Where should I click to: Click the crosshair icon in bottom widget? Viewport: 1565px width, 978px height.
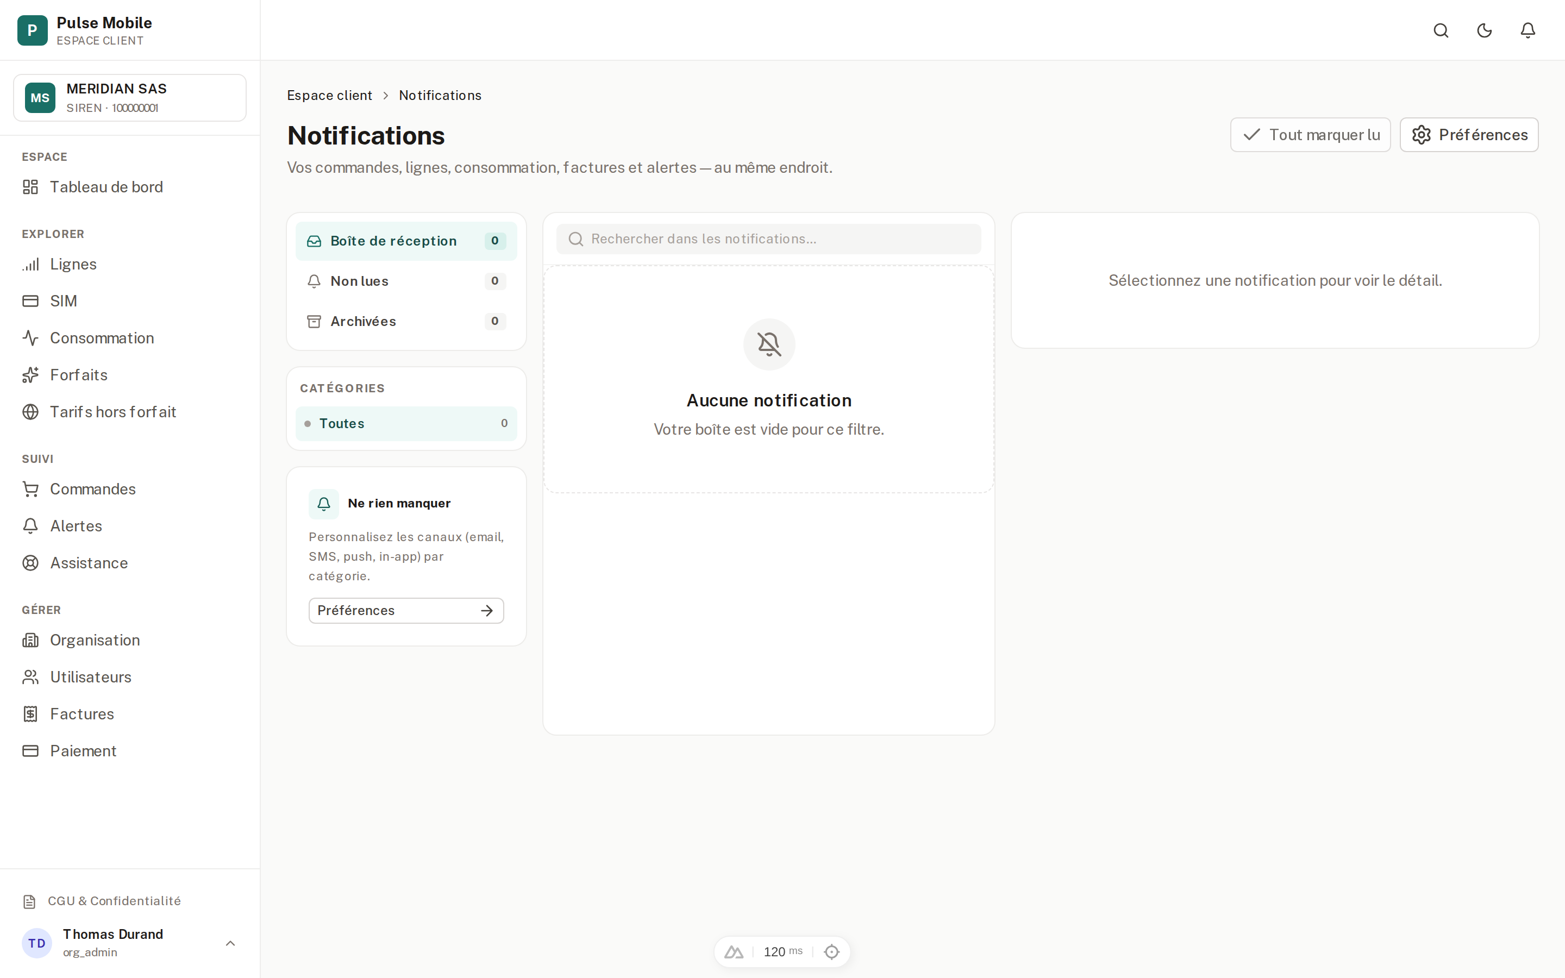(831, 951)
